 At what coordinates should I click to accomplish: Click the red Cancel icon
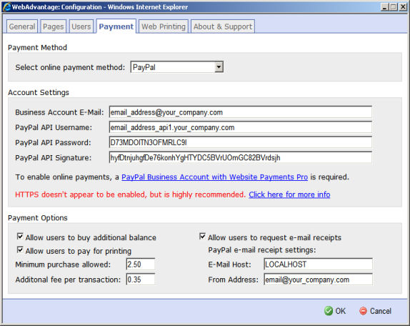tap(363, 311)
